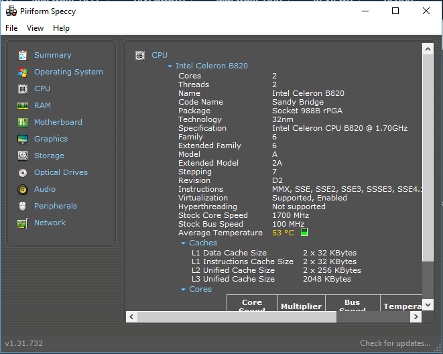The image size is (443, 354).
Task: Click the Motherboard icon in sidebar
Action: point(23,123)
